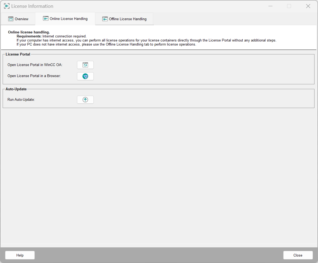
Task: Click the "Run Auto-Update:" label
Action: coord(21,100)
